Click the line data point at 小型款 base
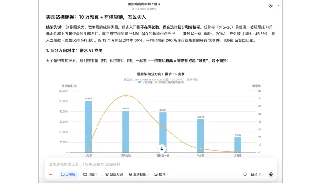 tap(88, 150)
